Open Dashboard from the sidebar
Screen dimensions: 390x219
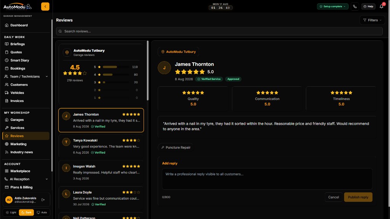click(x=26, y=25)
